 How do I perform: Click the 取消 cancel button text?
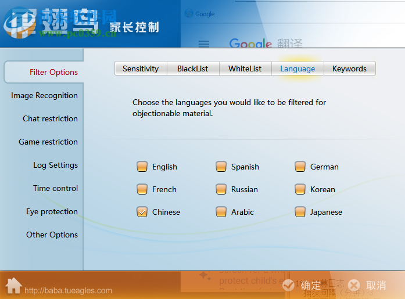(x=376, y=285)
